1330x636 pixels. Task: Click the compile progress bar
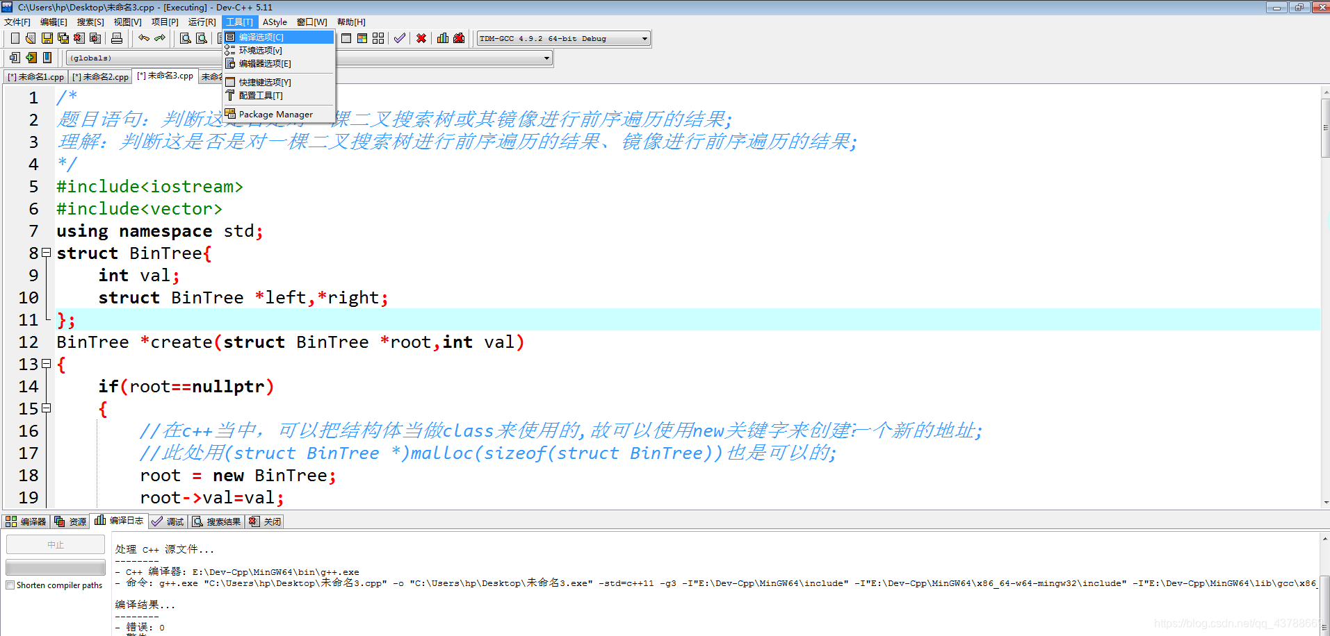[x=56, y=567]
